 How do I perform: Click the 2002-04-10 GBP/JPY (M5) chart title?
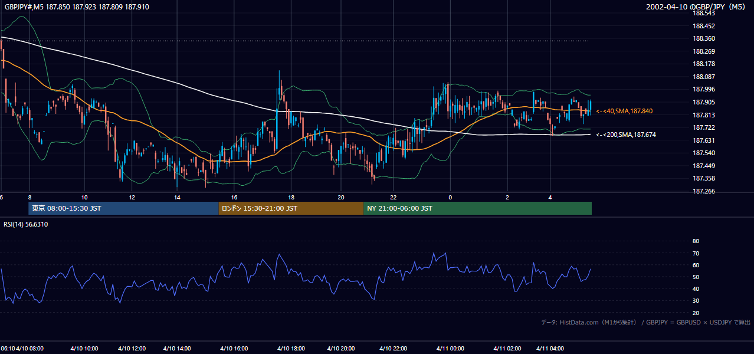point(697,6)
